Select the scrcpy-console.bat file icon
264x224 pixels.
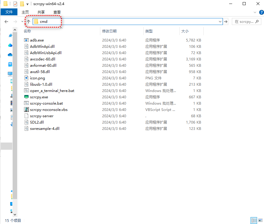26,103
